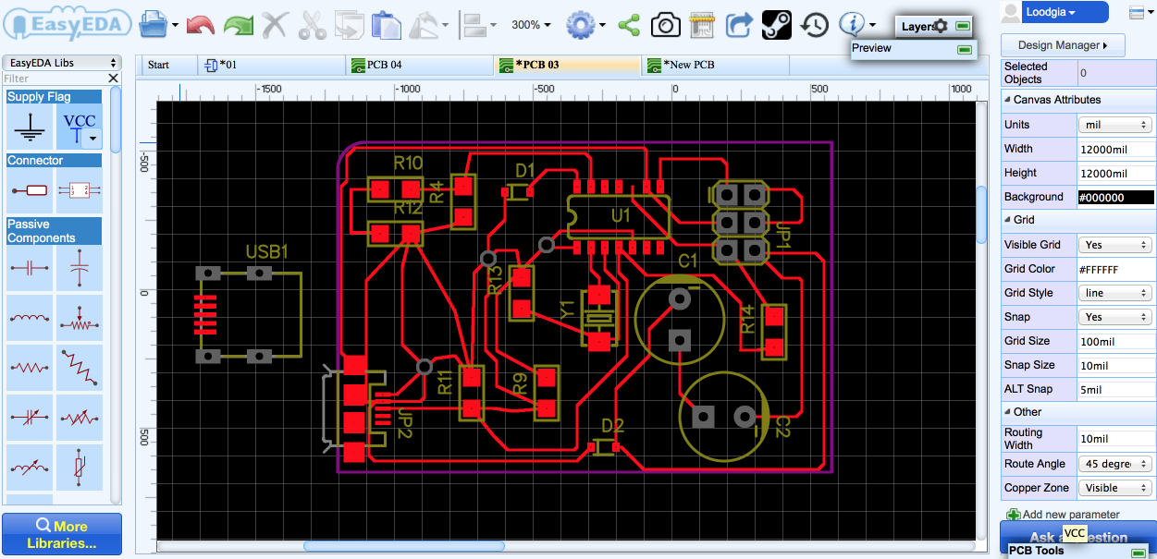Toggle the Preview panel green button
This screenshot has height=559, width=1157.
(966, 48)
